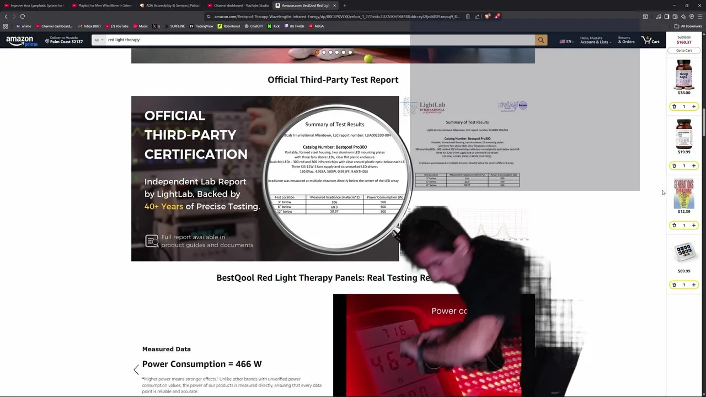Increase quantity of the $19.99 item
This screenshot has height=397, width=706.
(x=694, y=165)
